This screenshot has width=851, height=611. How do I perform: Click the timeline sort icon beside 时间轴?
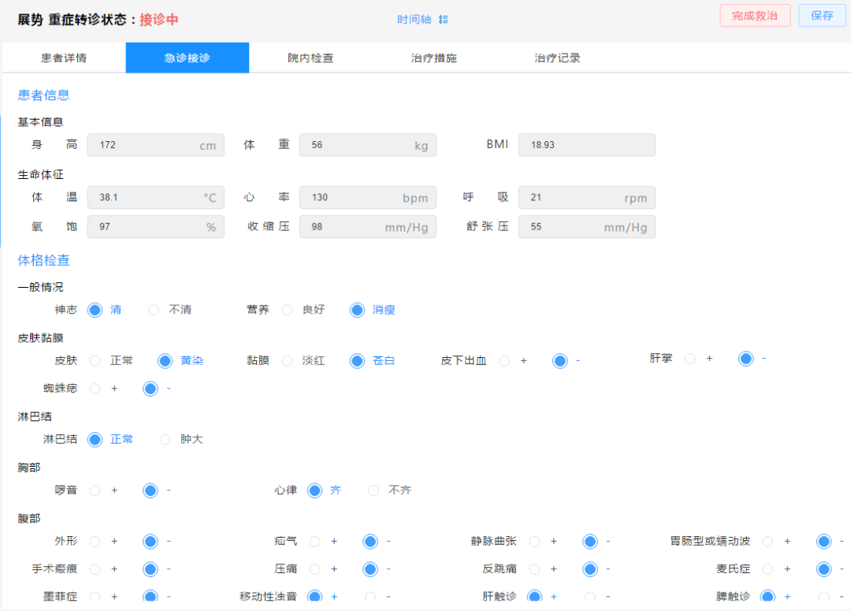coord(443,20)
